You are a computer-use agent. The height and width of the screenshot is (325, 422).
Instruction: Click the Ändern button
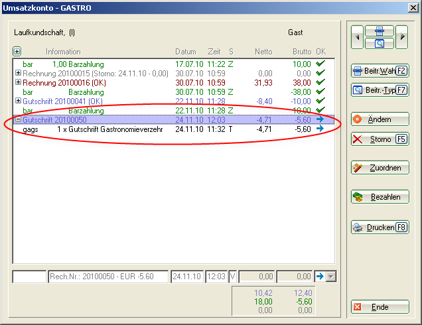tap(380, 119)
